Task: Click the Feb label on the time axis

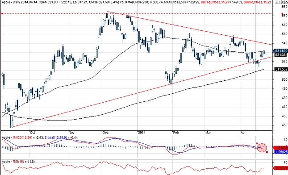Action: 176,133
